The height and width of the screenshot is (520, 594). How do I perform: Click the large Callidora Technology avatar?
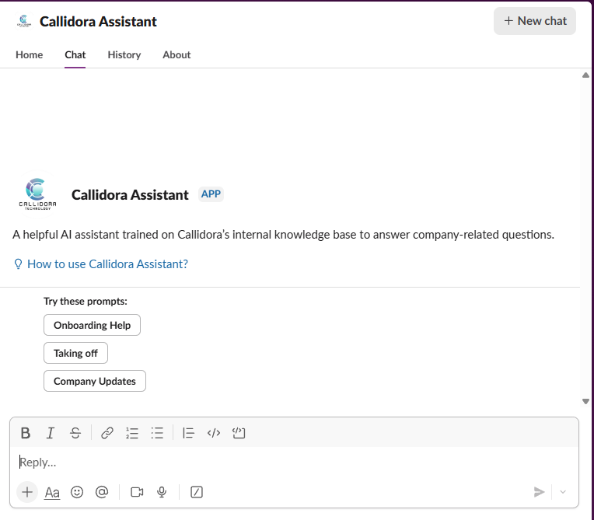tap(37, 194)
